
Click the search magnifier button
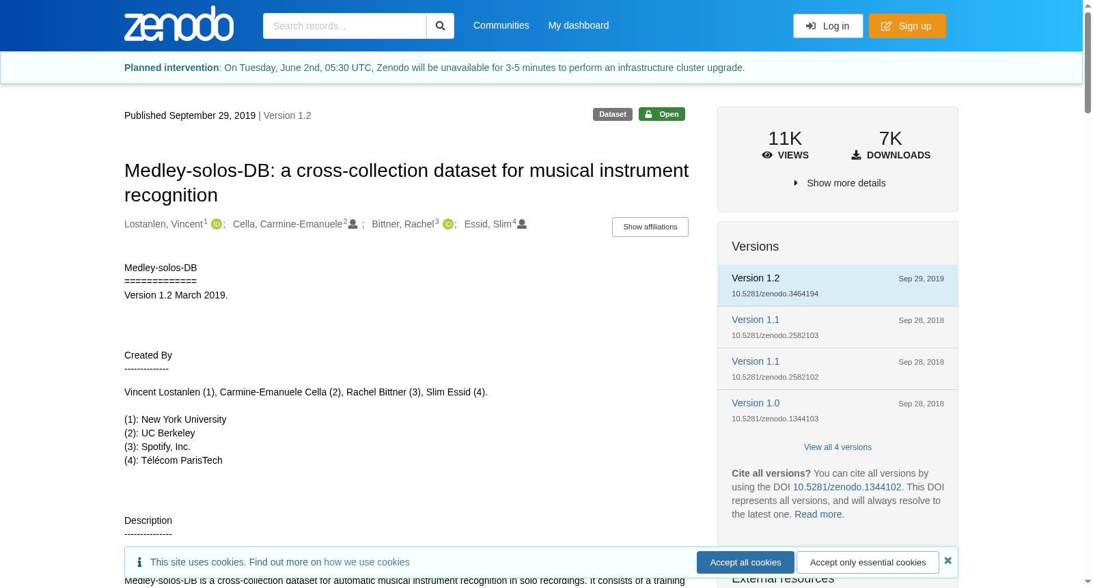pos(441,26)
